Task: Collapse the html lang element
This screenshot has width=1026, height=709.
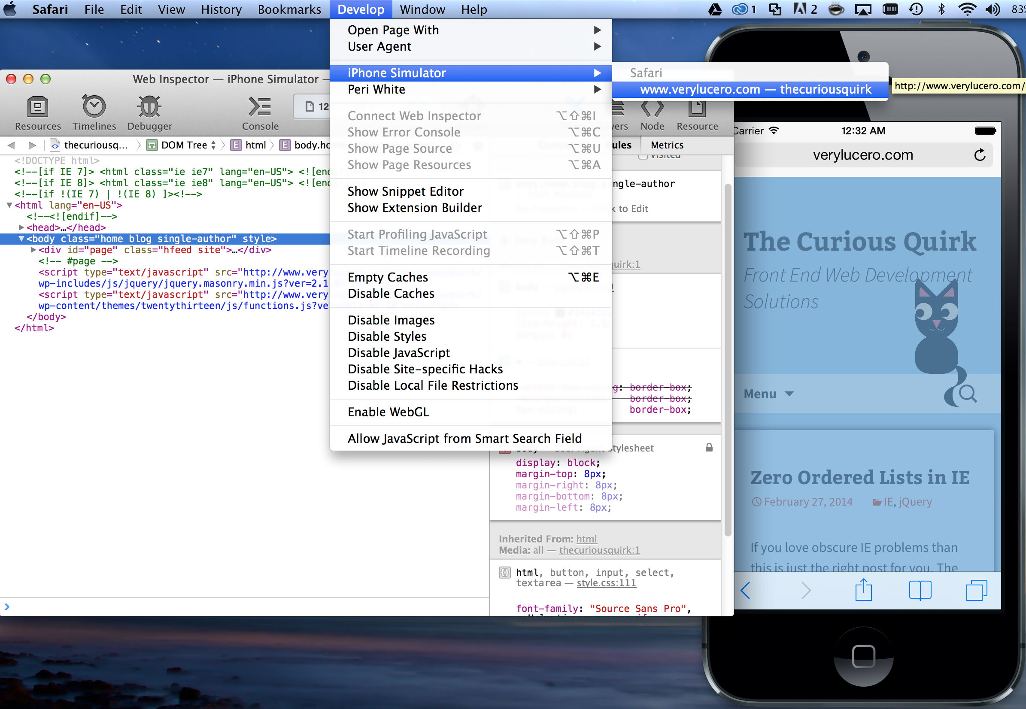Action: point(9,205)
